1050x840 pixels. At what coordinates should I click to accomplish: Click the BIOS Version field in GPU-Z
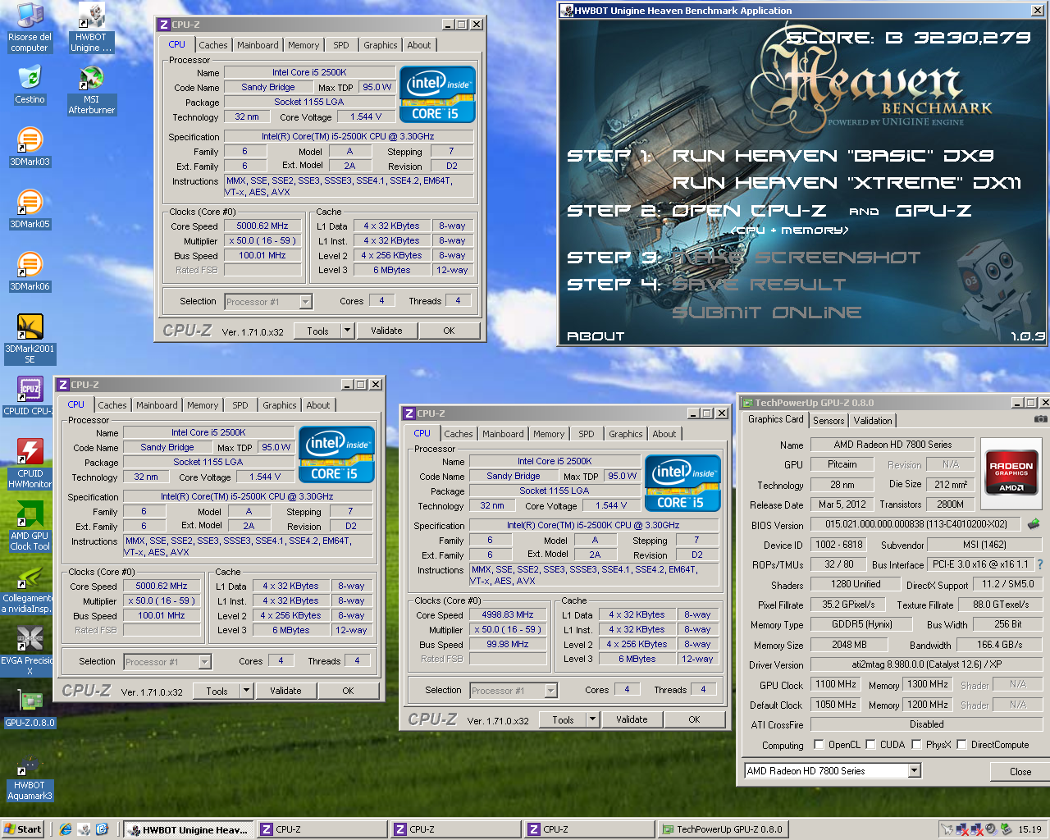click(915, 523)
